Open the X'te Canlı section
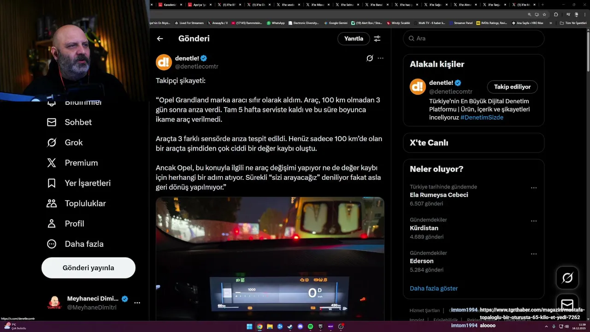Image resolution: width=590 pixels, height=332 pixels. [473, 143]
